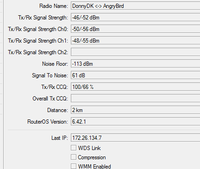Click the empty Overall Tx CCQ field
The height and width of the screenshot is (169, 200).
[136, 99]
